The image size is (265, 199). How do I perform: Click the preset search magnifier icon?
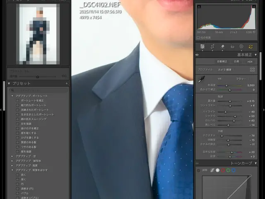[12, 90]
